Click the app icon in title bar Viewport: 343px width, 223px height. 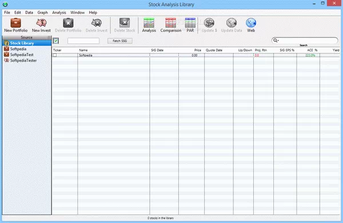point(5,4)
